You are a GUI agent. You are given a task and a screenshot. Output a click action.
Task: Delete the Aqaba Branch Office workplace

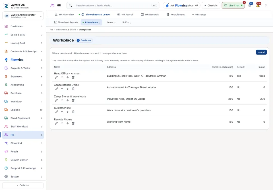(x=73, y=89)
